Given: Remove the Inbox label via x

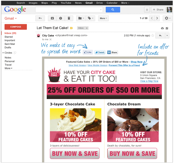Looking at the screenshot, I should coord(87,28).
